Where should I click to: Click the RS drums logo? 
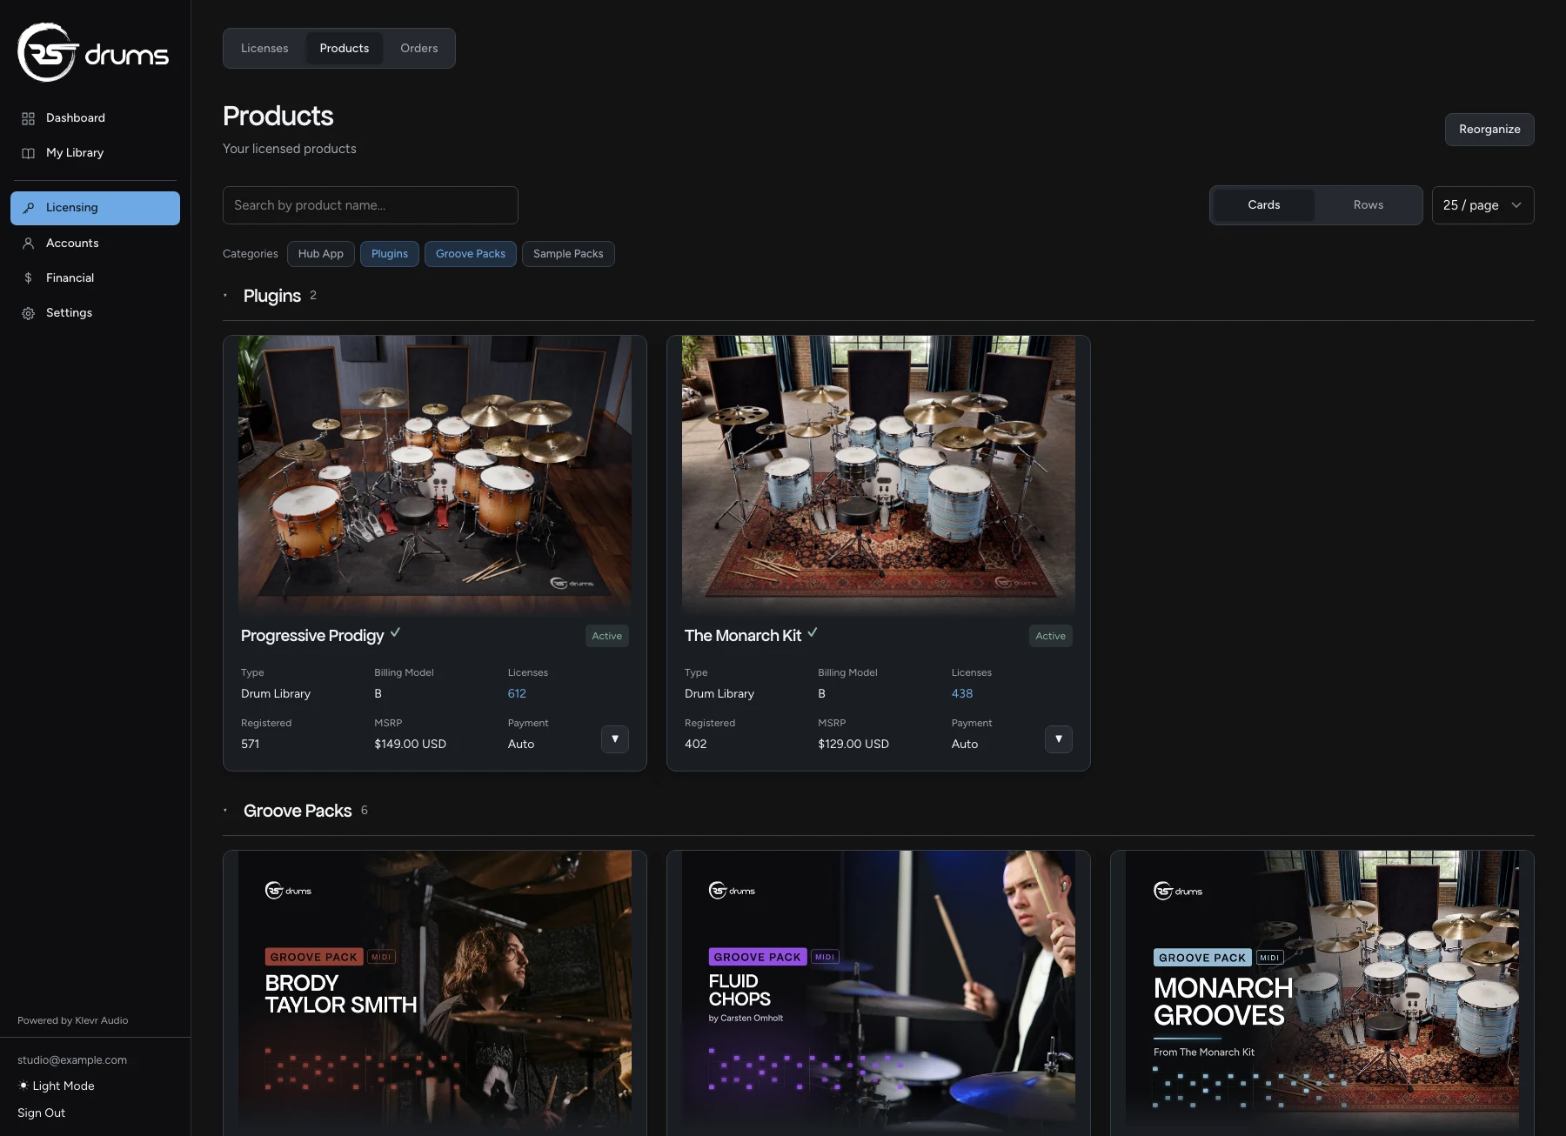93,52
